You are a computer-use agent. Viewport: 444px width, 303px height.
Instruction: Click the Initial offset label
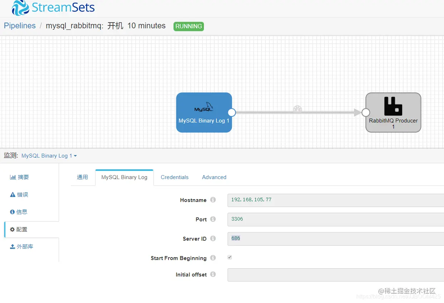coord(191,275)
